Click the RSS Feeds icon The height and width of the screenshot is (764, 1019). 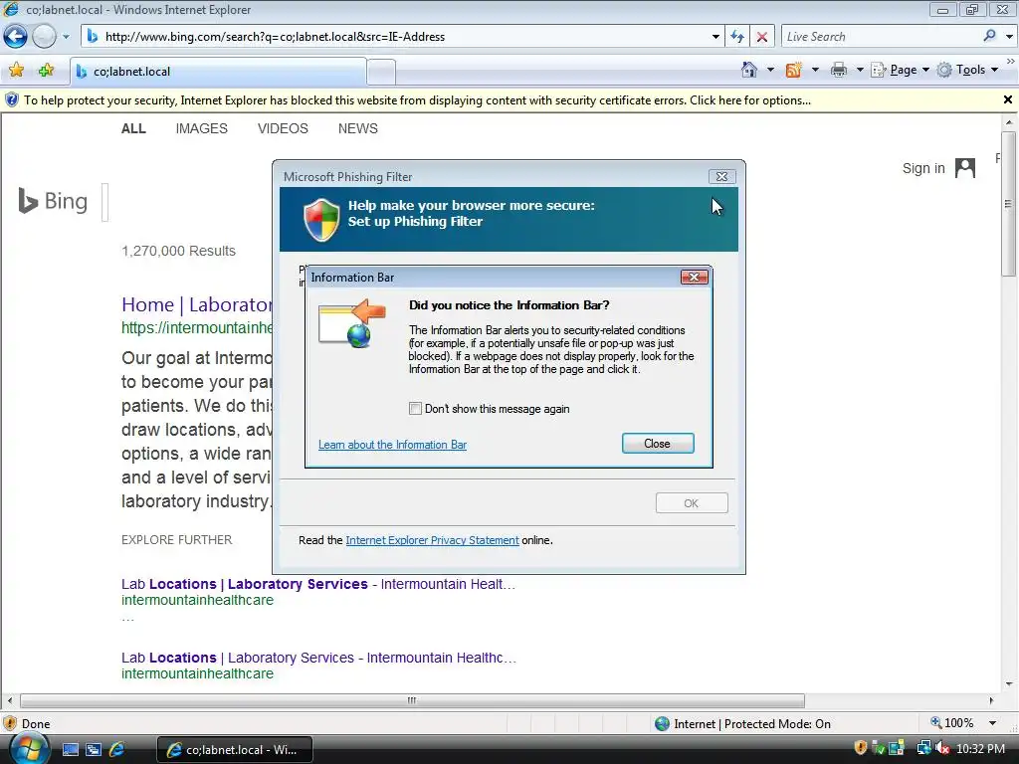[x=793, y=70]
